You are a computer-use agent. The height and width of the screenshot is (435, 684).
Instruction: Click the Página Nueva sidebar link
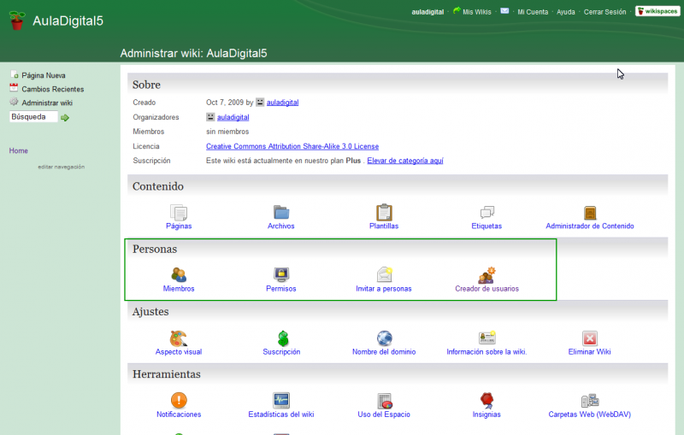click(44, 75)
